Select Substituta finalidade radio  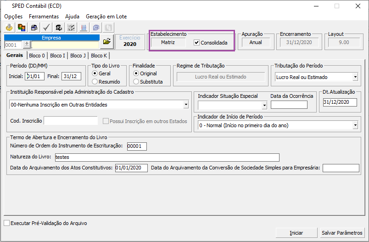pos(136,82)
